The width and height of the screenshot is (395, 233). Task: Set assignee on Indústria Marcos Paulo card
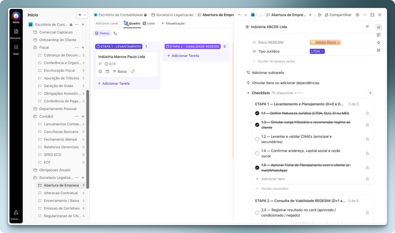click(100, 72)
